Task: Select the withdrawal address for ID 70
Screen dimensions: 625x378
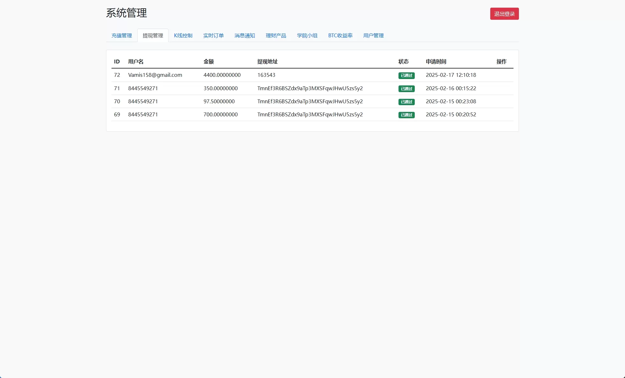Action: point(310,101)
